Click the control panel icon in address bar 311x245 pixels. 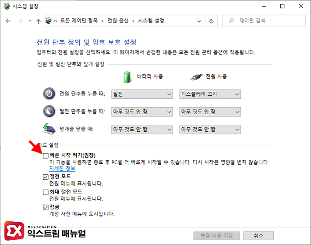(48, 21)
